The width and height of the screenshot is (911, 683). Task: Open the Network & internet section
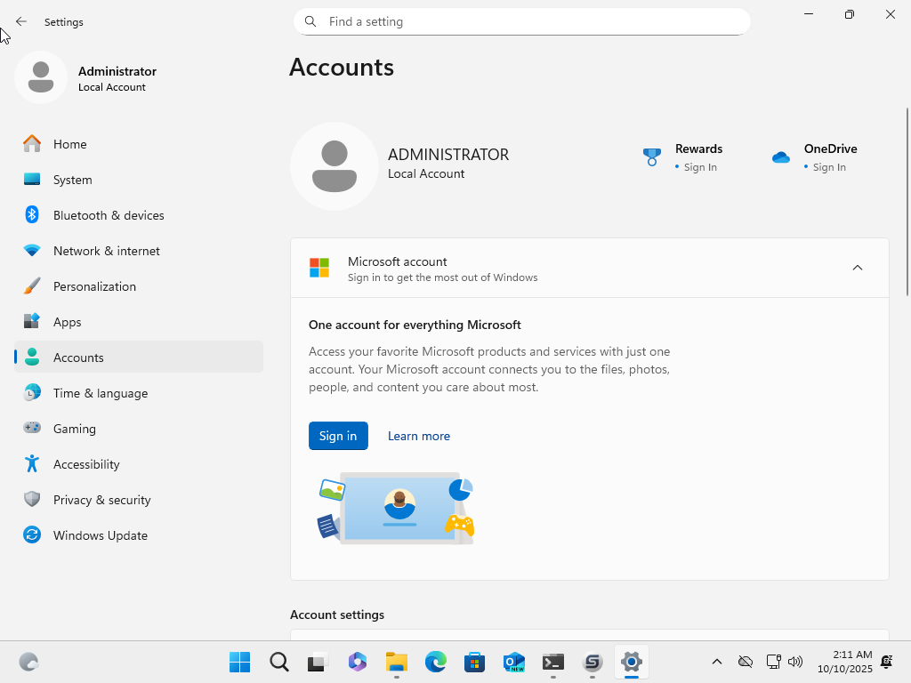(106, 251)
